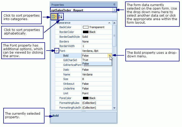This screenshot has width=182, height=127.
Task: Select True in the Bold dropdown list
Action: (x=85, y=60)
